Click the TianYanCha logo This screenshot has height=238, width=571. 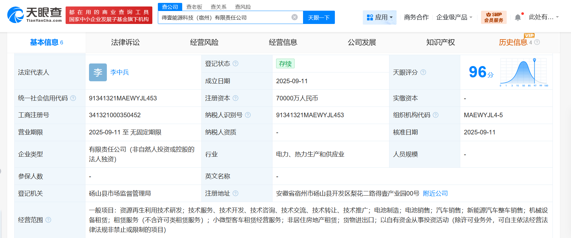pos(34,15)
